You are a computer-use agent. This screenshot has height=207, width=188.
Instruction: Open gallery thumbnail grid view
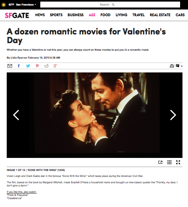[169, 162]
